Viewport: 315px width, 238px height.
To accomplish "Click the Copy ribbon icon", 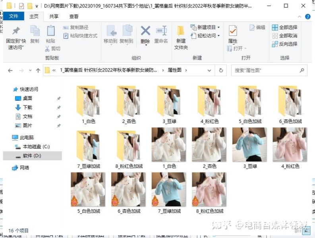I will tap(35, 31).
